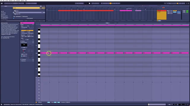190x106 pixels.
Task: Click the Legato button
Action: tap(30, 58)
